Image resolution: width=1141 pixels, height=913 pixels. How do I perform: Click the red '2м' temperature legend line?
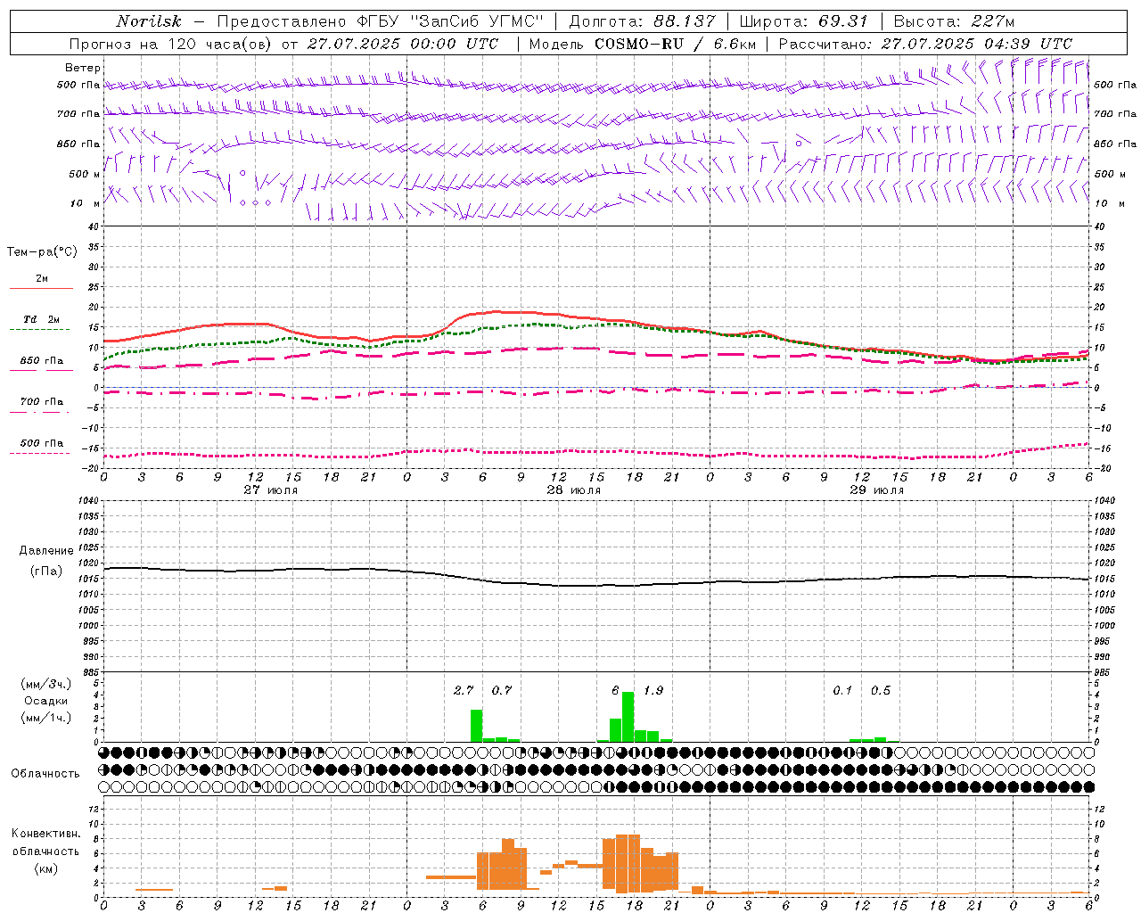(41, 288)
